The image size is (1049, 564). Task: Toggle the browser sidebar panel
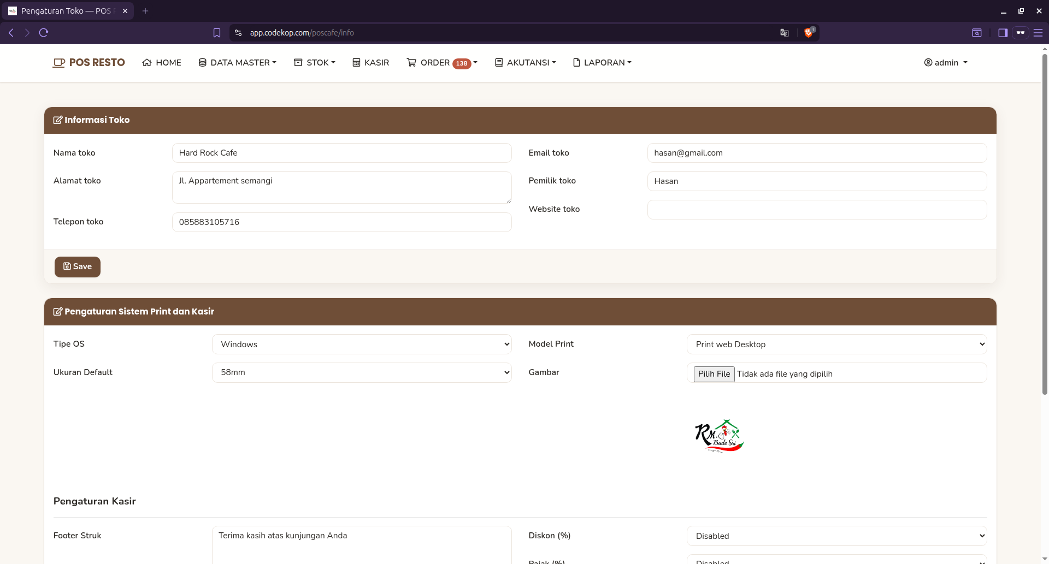click(1003, 33)
